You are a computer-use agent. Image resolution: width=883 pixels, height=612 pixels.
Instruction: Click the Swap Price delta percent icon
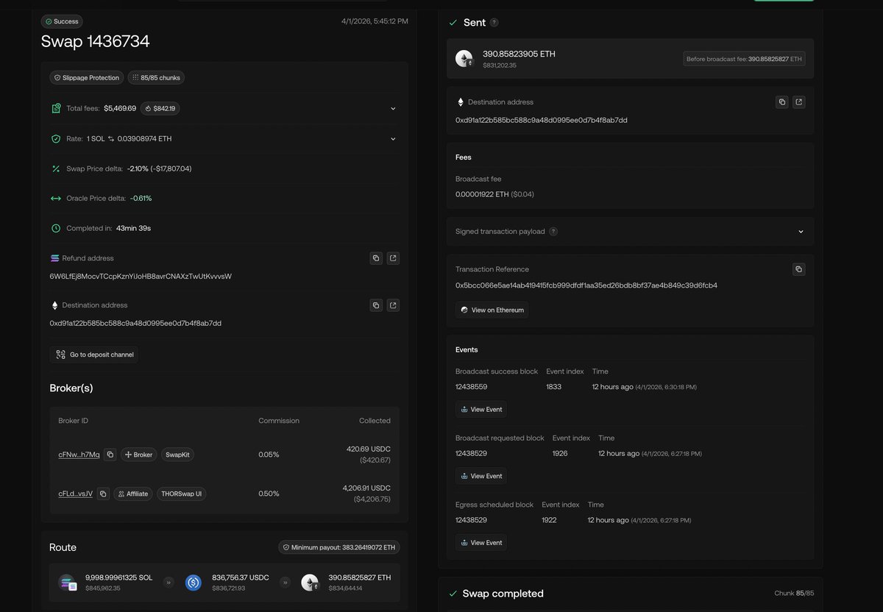coord(56,168)
